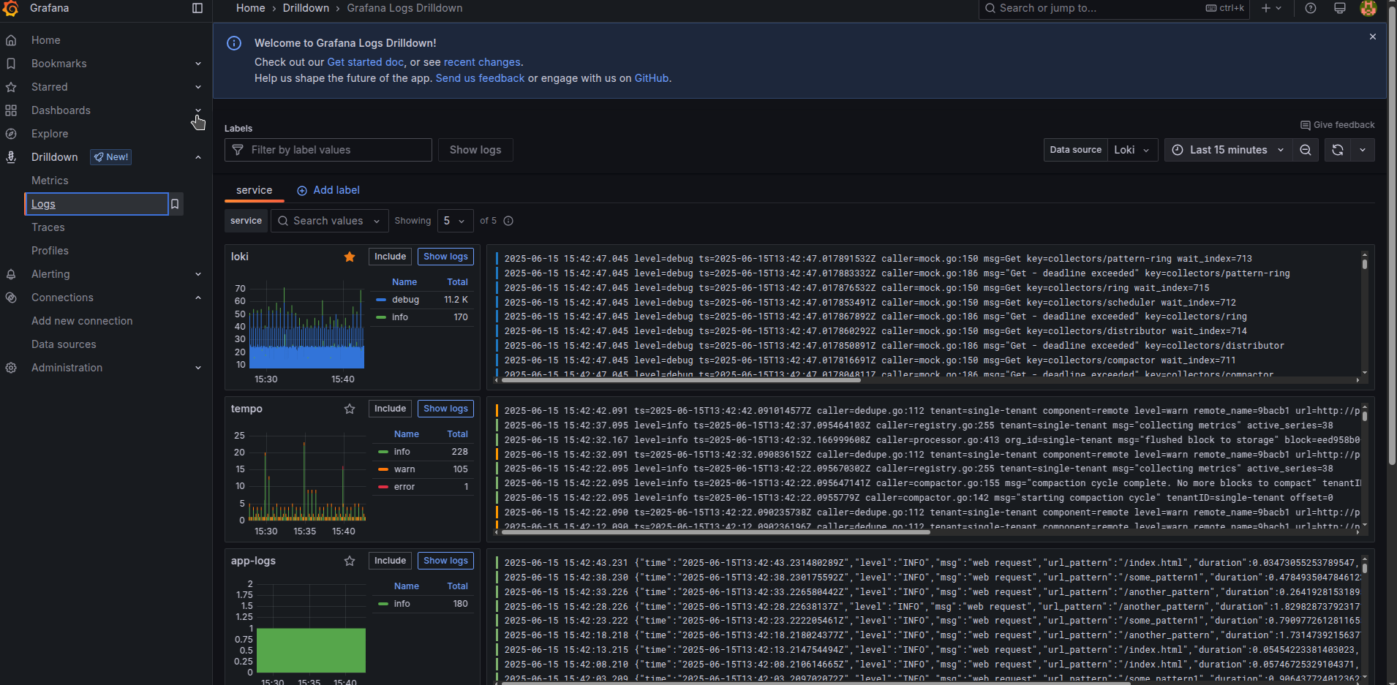Collapse the Drilldown section chevron
The image size is (1397, 685).
coord(198,157)
